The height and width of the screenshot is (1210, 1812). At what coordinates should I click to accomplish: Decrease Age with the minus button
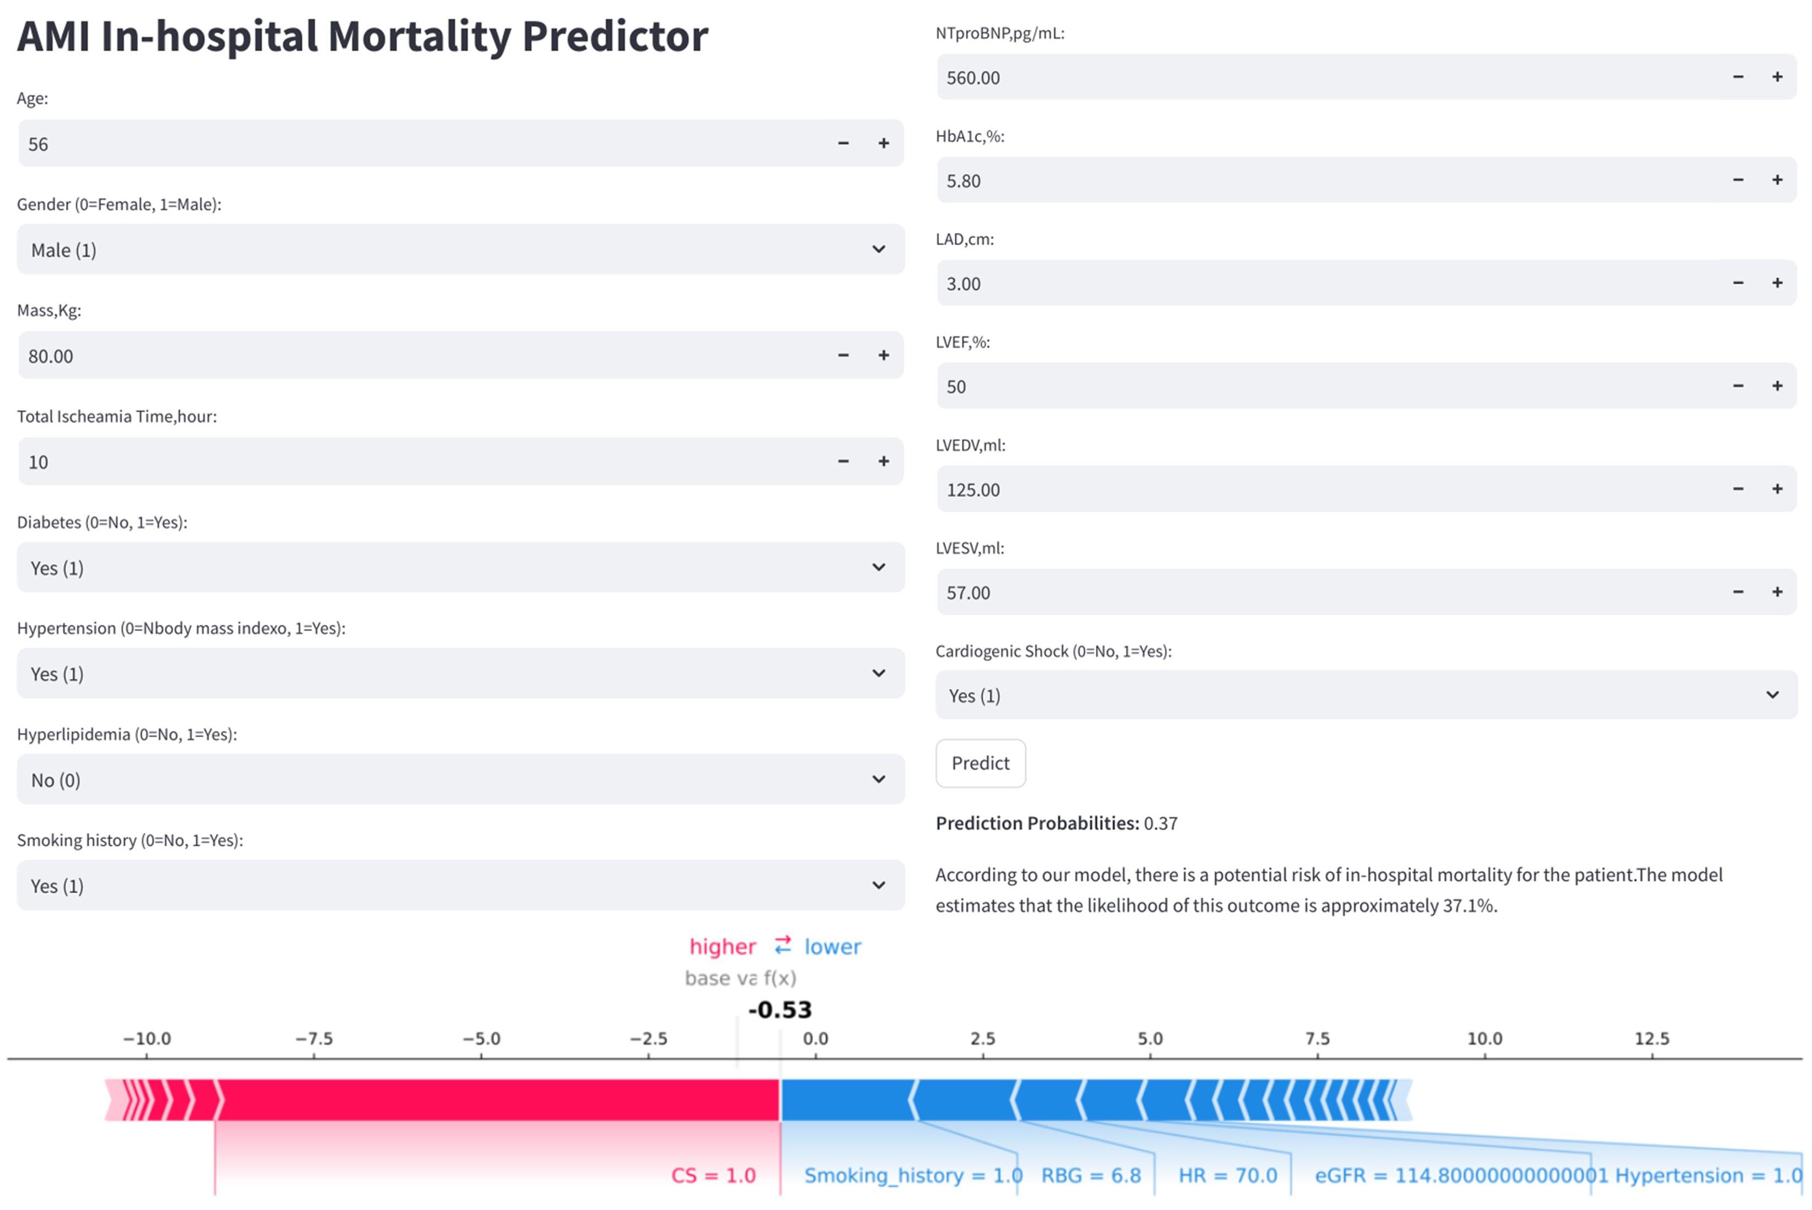(843, 143)
